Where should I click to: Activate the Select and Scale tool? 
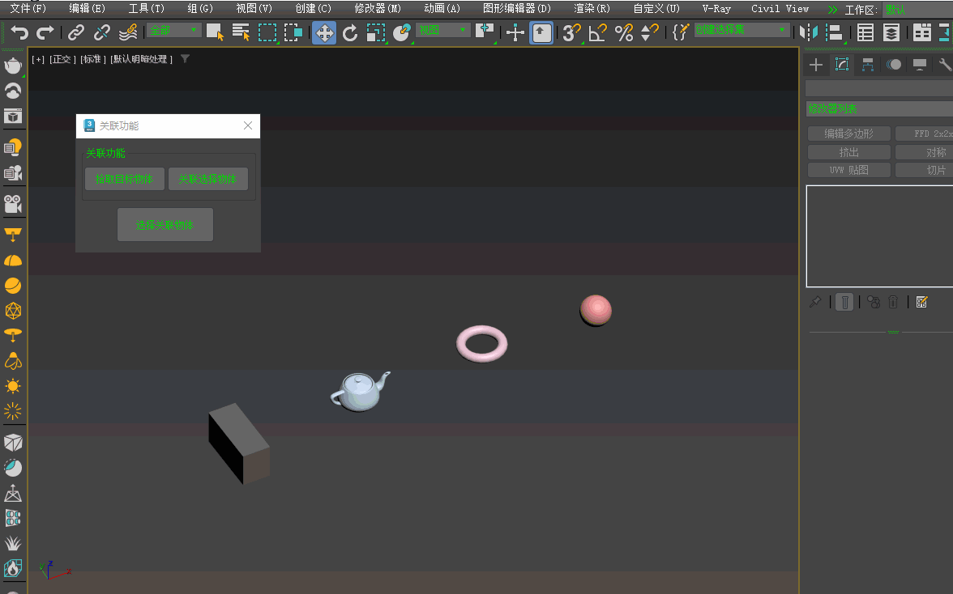(376, 32)
